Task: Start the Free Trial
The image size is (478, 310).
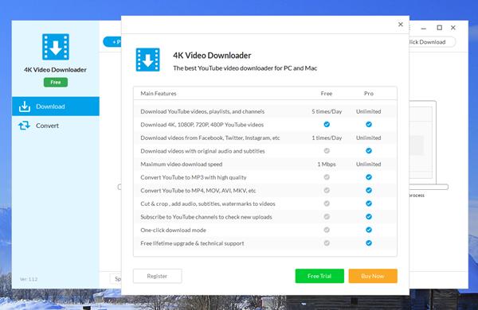Action: point(319,276)
